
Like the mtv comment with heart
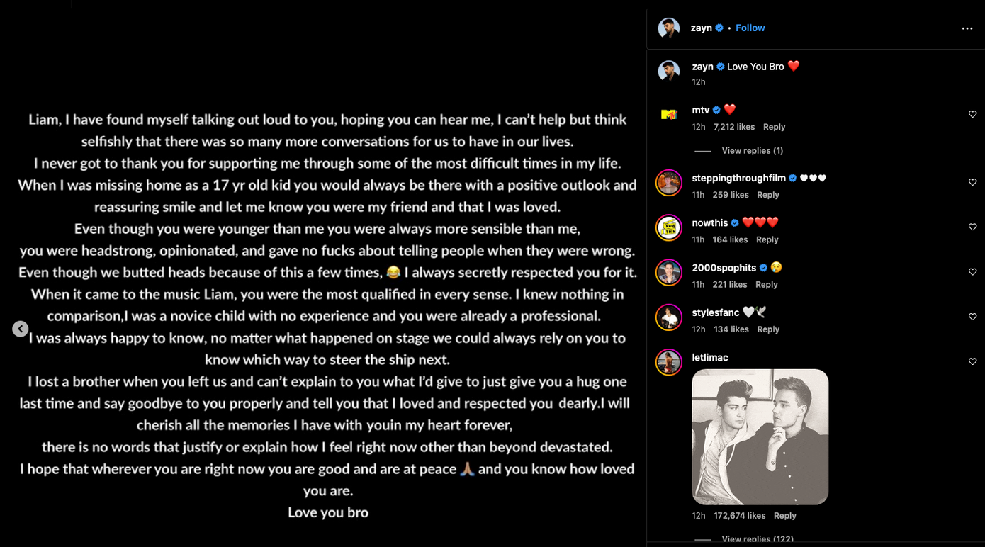[x=972, y=114]
